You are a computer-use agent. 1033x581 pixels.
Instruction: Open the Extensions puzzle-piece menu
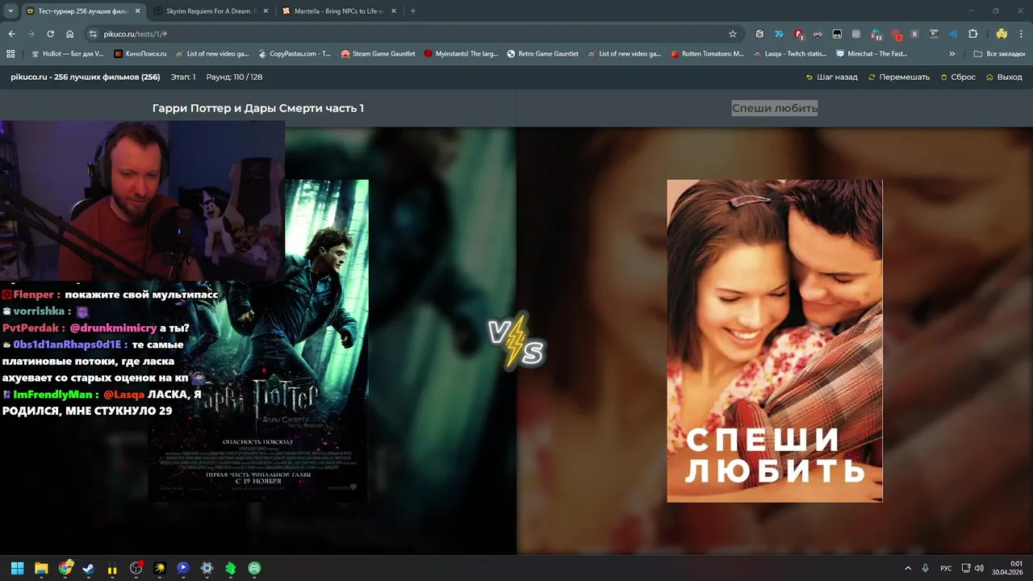point(972,34)
